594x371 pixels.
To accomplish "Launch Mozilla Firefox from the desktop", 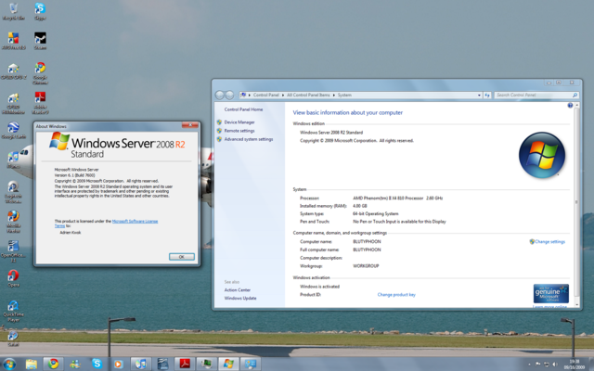I will pos(13,221).
